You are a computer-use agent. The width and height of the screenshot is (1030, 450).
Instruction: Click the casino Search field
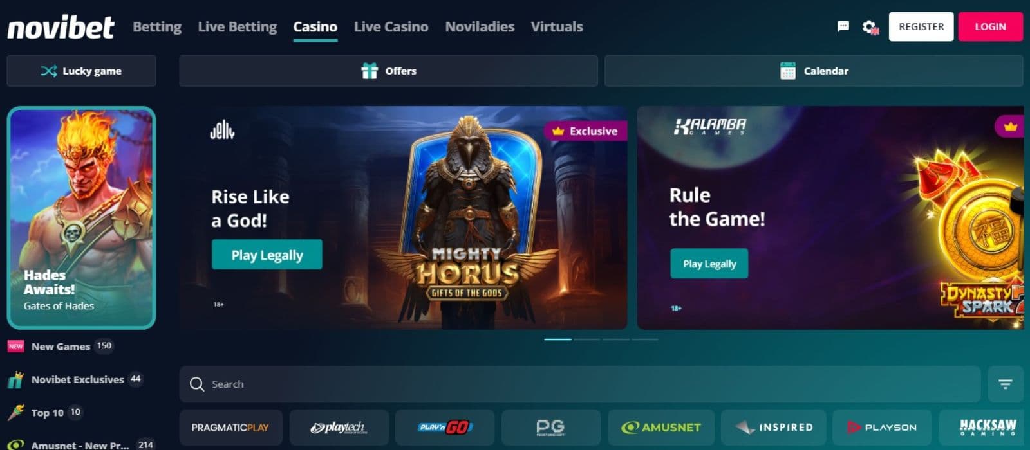click(580, 384)
